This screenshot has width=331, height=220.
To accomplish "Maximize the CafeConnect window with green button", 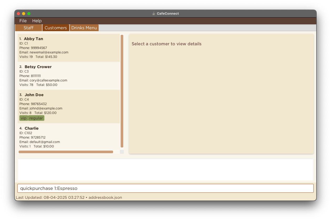I will [x=29, y=14].
